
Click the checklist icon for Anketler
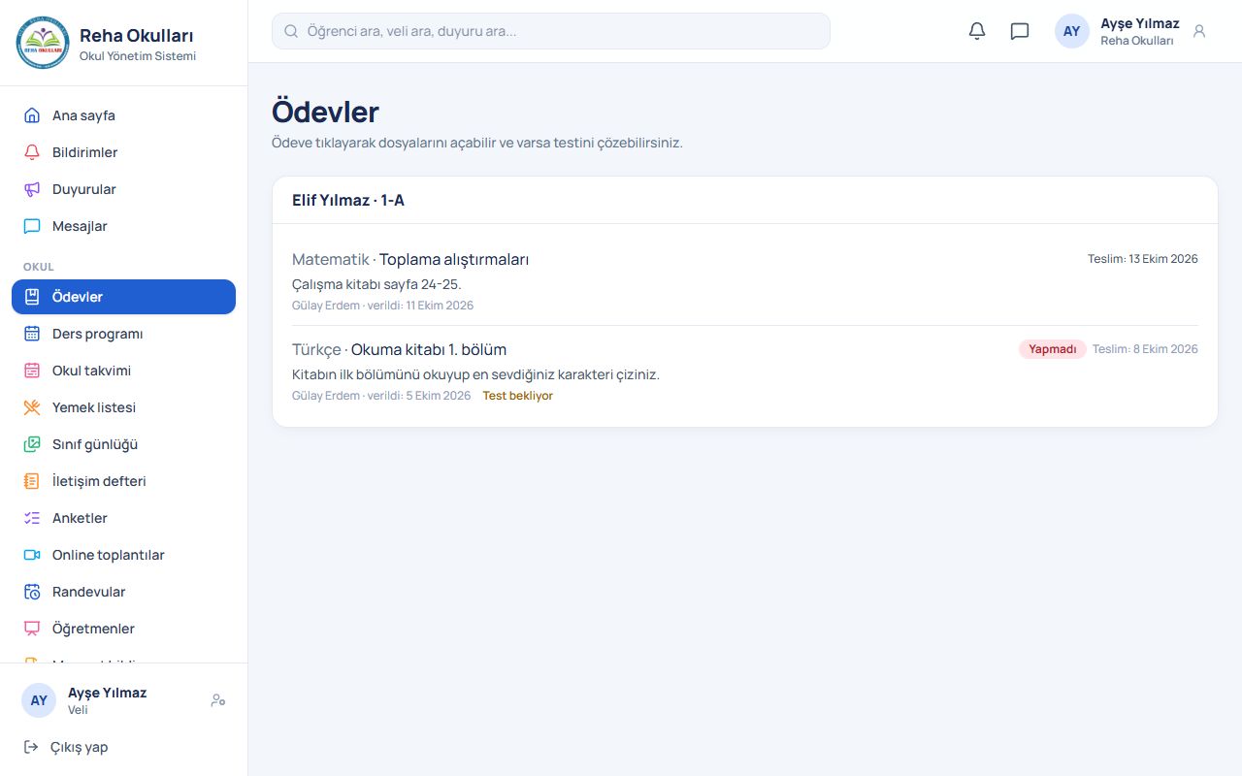pos(32,518)
